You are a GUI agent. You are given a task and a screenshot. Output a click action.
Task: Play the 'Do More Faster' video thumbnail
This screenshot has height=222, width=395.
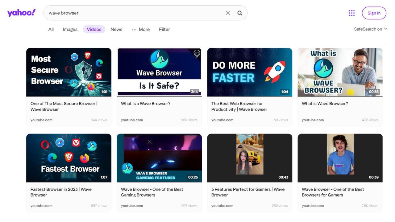[x=249, y=72]
